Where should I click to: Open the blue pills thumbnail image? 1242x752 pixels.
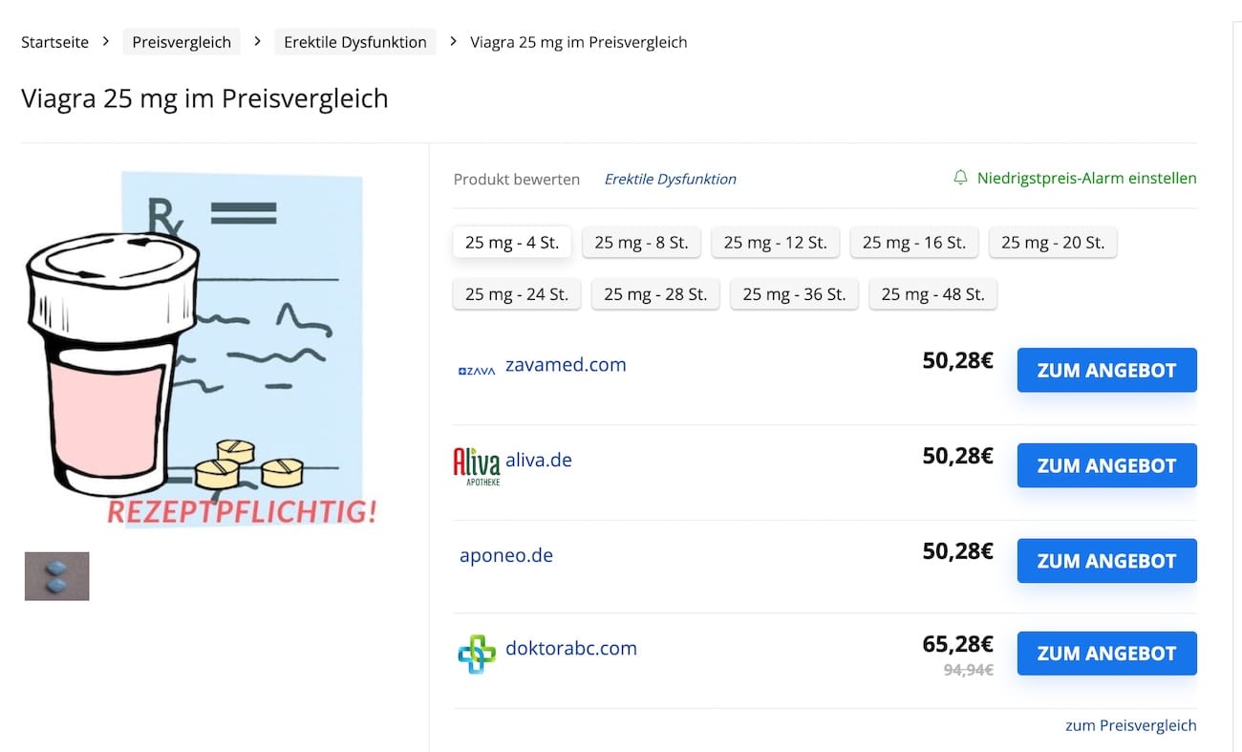(56, 576)
